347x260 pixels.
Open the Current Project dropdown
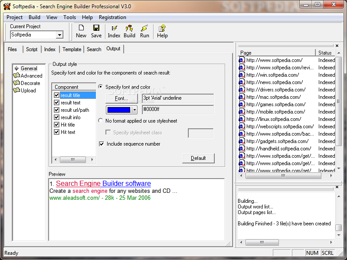(59, 35)
